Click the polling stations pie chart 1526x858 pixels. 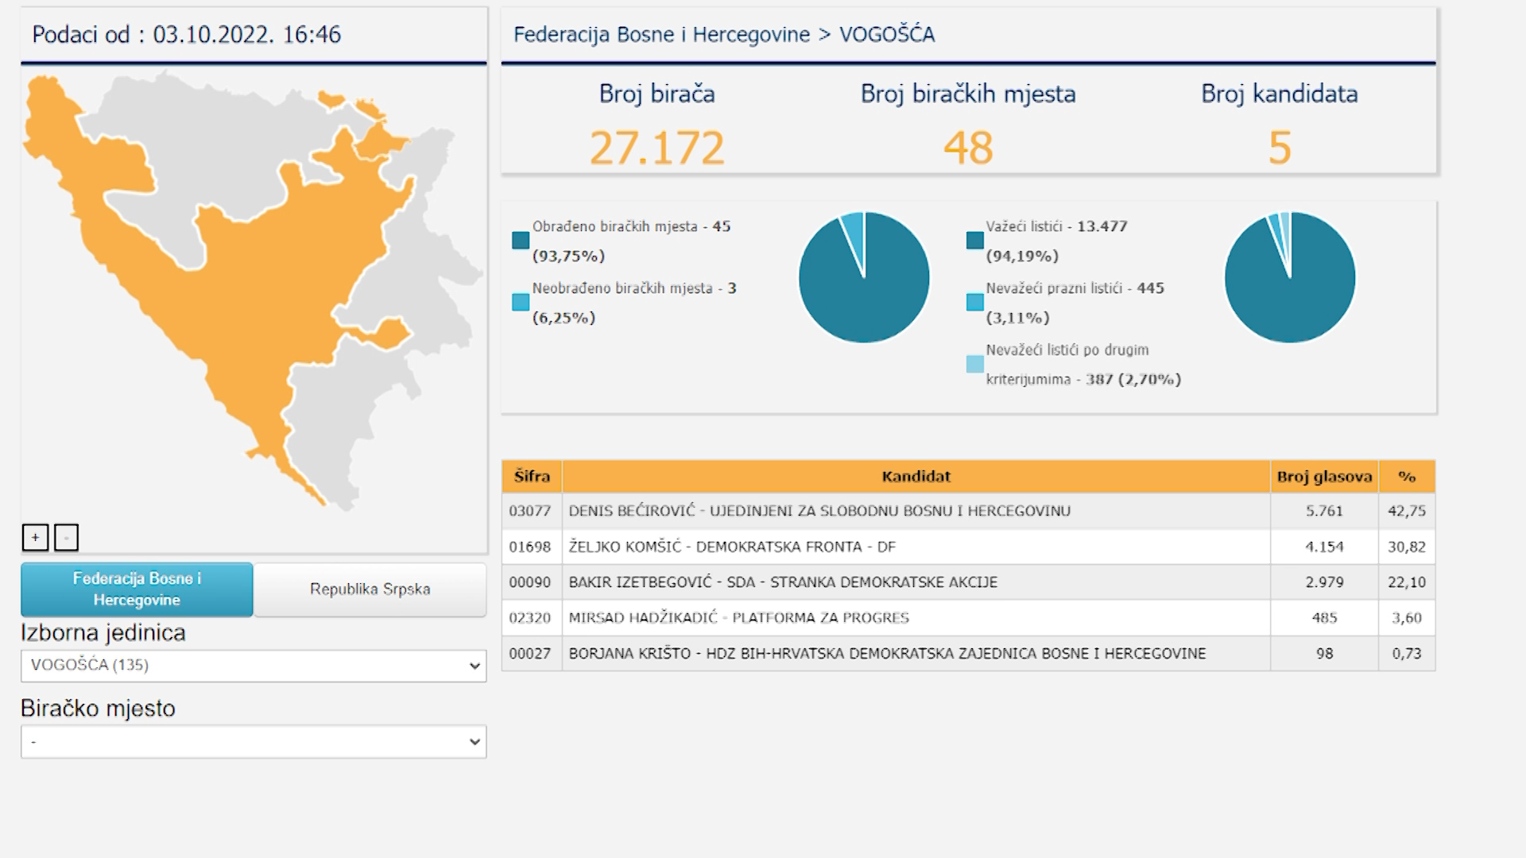(864, 277)
